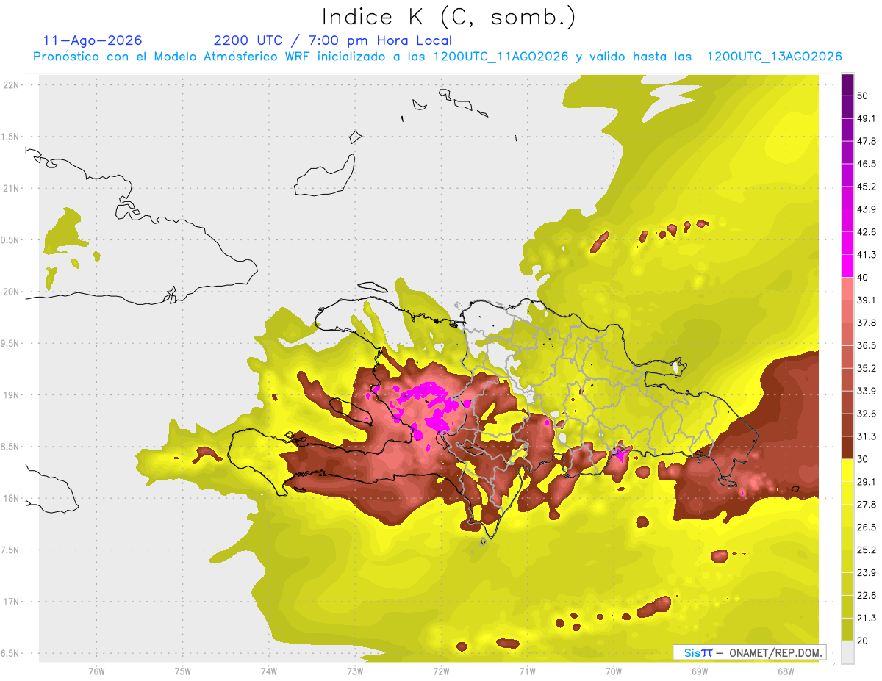Click the dark purple swatch above 50

point(847,85)
